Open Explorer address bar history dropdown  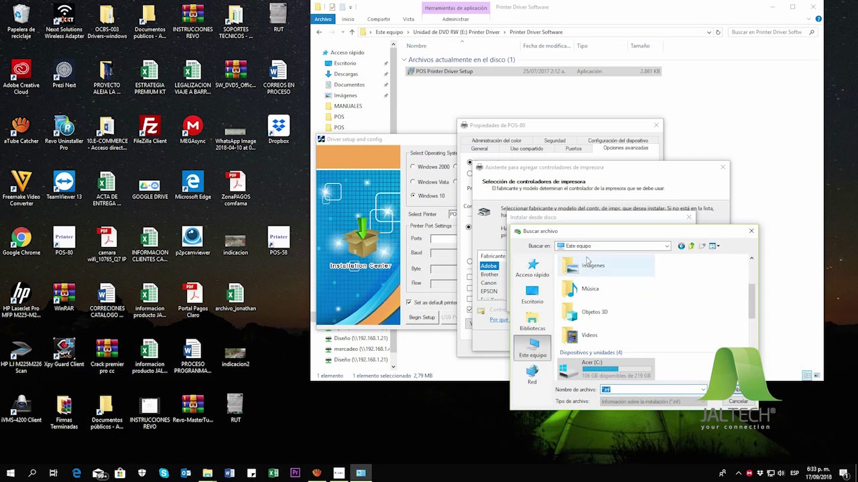pos(709,32)
